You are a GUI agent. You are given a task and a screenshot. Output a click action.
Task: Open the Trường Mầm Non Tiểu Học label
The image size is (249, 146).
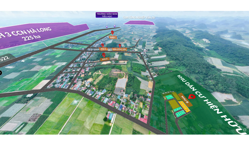tap(107, 15)
